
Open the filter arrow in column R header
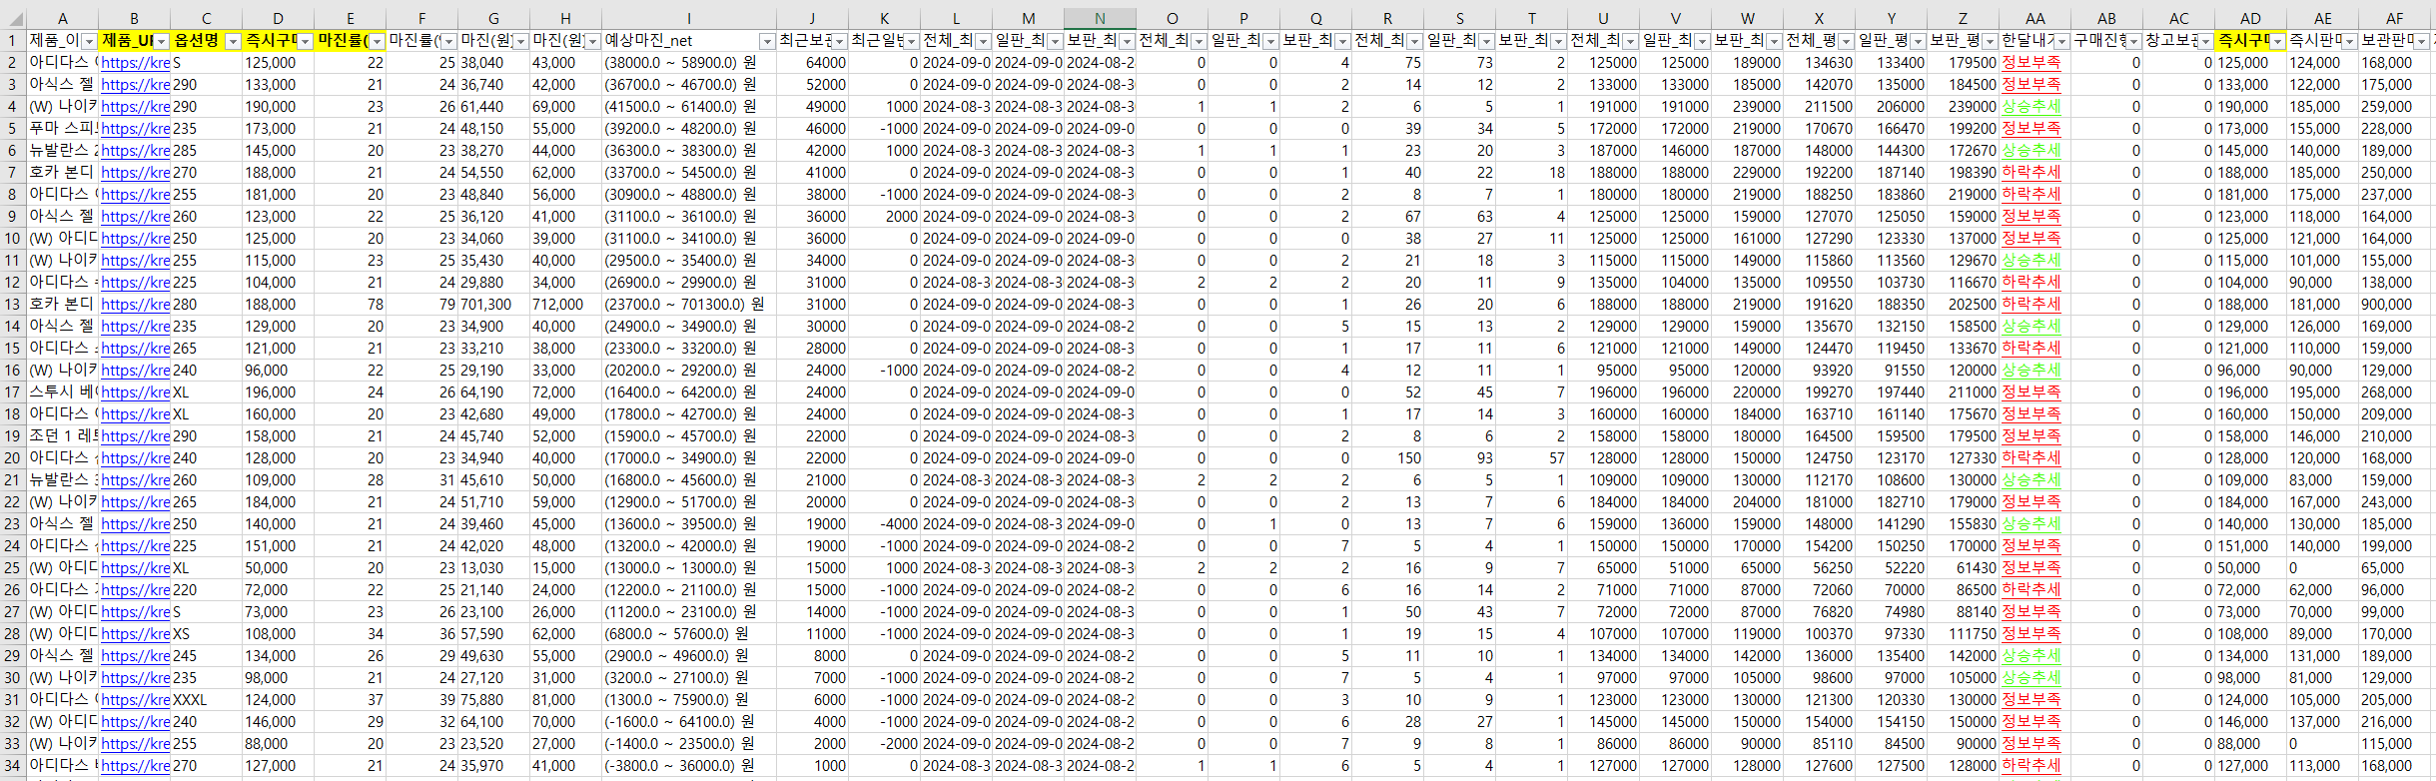(x=1414, y=41)
